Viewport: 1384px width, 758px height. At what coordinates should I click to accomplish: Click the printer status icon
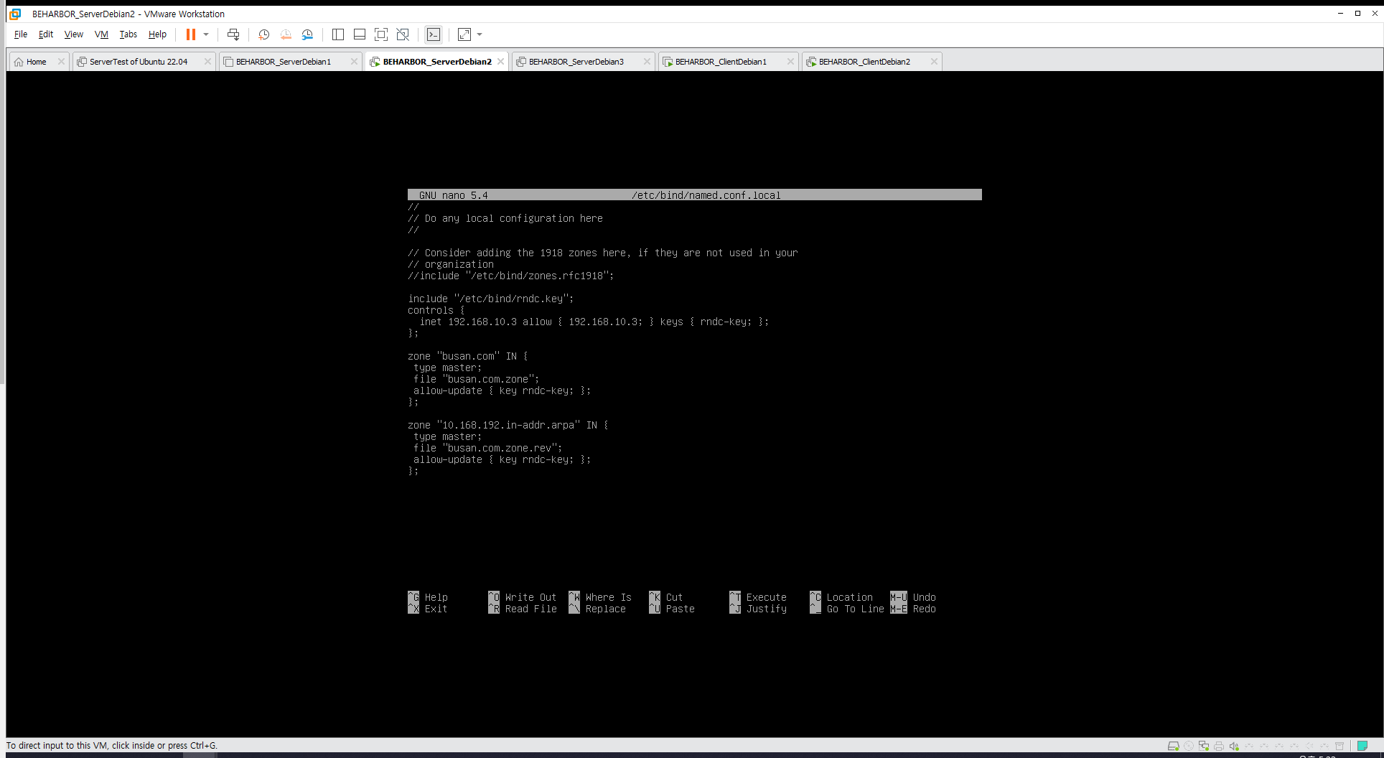(1219, 746)
